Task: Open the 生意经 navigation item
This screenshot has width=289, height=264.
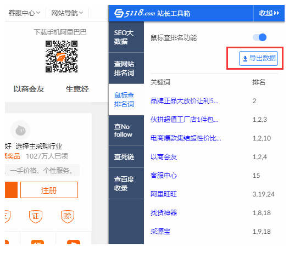Action: click(x=77, y=89)
